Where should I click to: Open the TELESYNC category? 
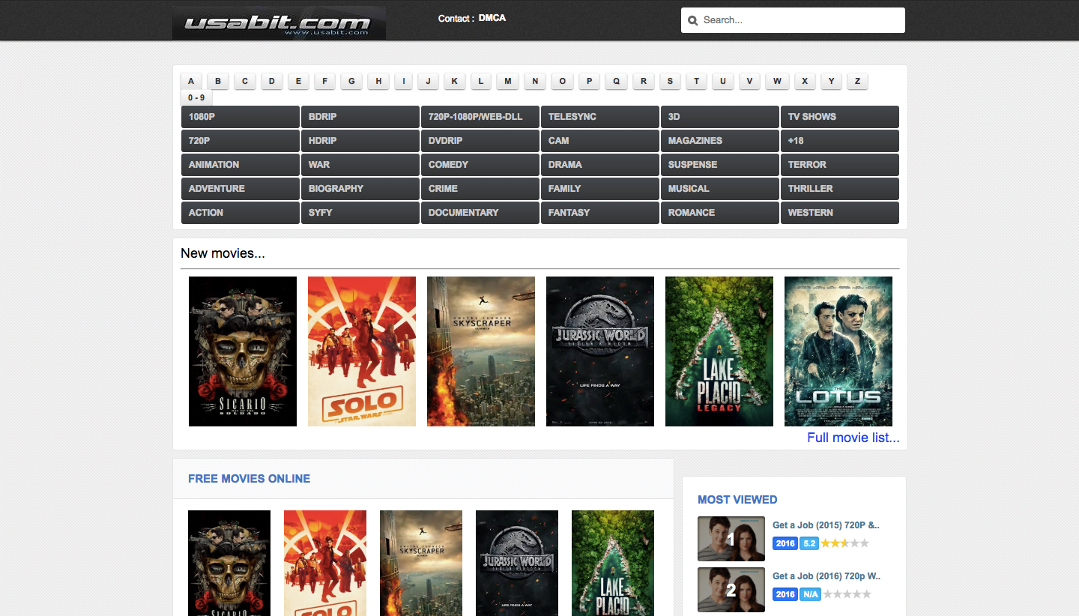coord(600,117)
